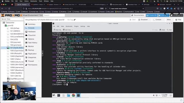Screen dimensions: 184x103
Task: Select VM 106 (gnomeos)
Action: 16,45
